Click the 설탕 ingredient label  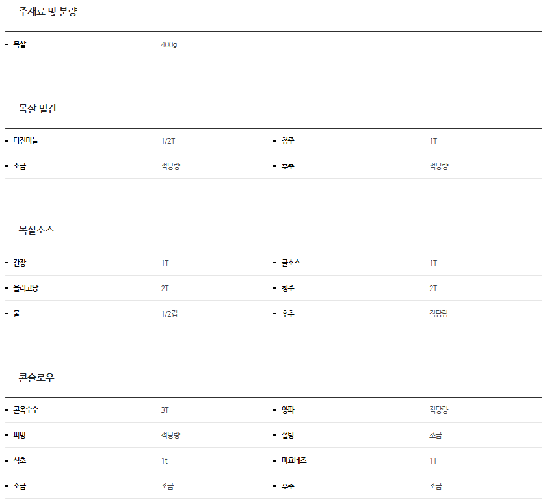click(x=288, y=435)
